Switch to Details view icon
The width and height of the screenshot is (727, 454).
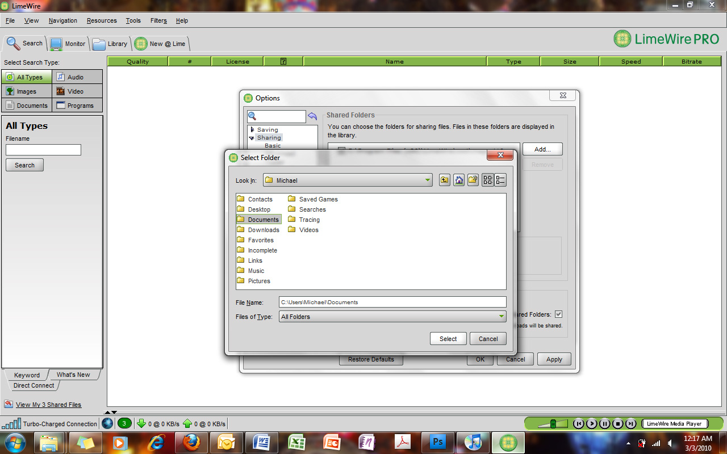tap(500, 180)
